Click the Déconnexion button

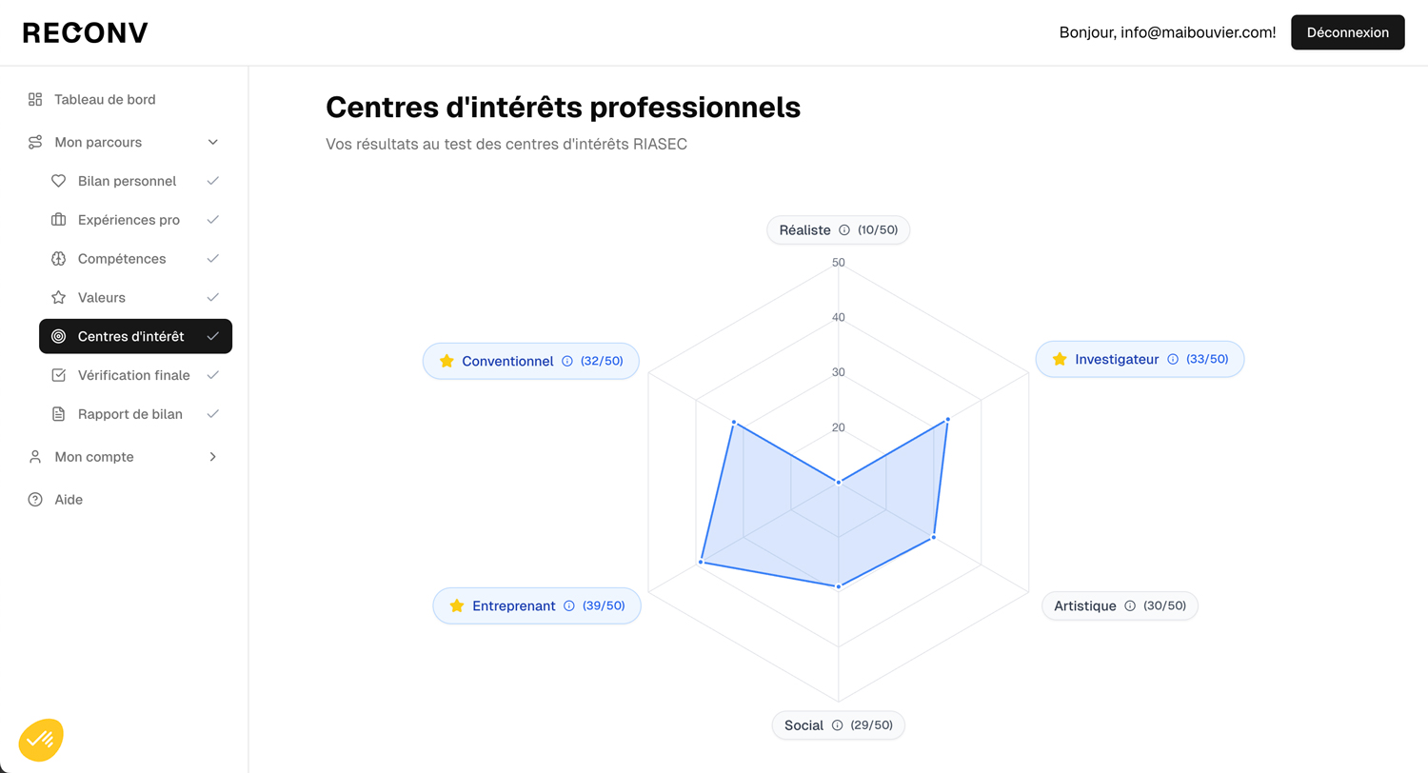point(1347,32)
